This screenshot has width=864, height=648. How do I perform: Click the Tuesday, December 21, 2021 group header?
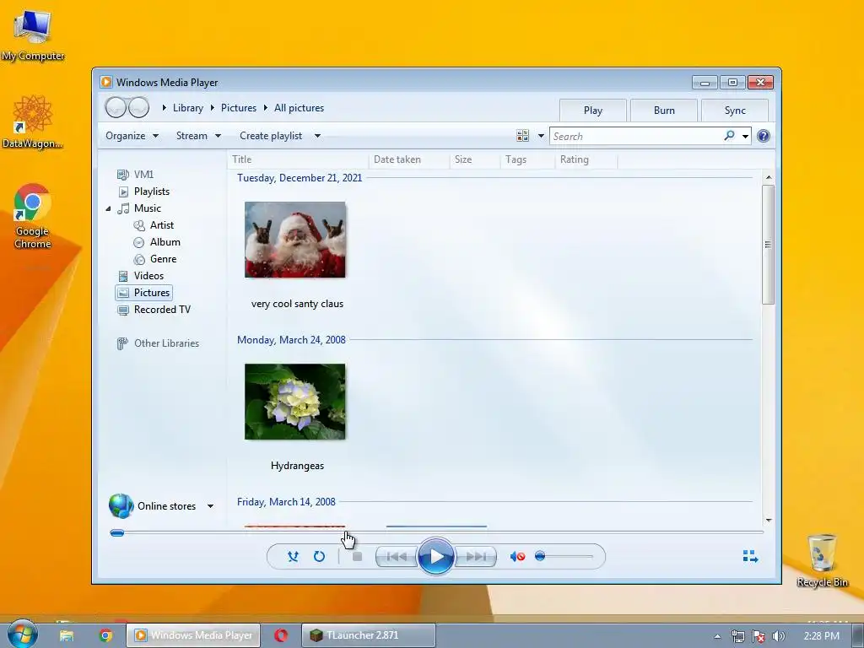[300, 178]
